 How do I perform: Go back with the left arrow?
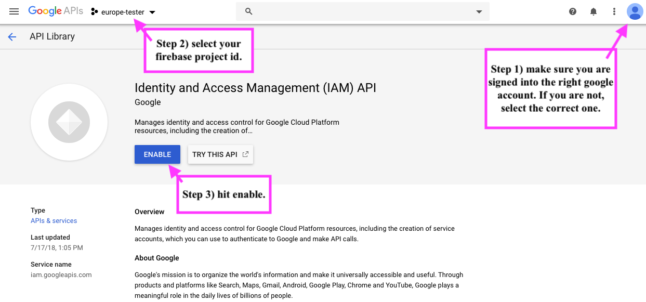(x=12, y=37)
